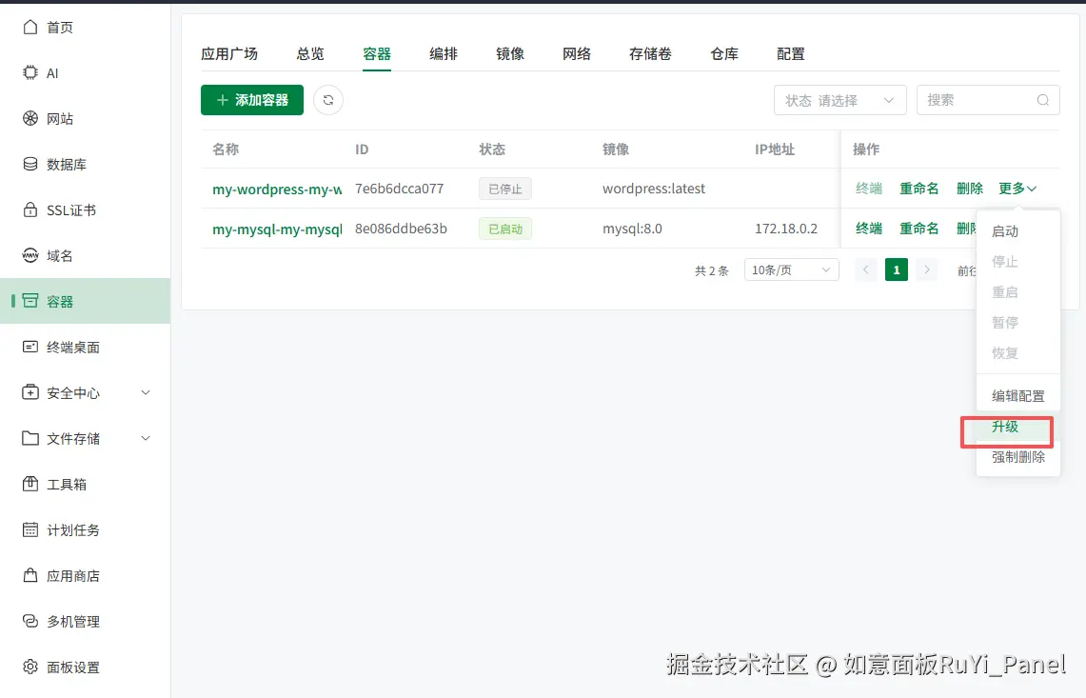This screenshot has height=698, width=1086.
Task: Open the 更多 dropdown for my-wordpress row
Action: [1017, 189]
